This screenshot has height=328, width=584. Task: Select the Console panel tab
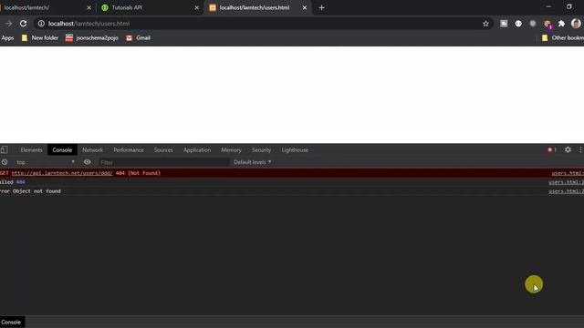click(62, 149)
